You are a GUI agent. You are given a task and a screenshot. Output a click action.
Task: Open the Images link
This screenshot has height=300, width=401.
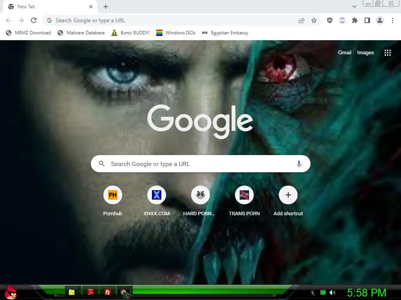pos(365,53)
